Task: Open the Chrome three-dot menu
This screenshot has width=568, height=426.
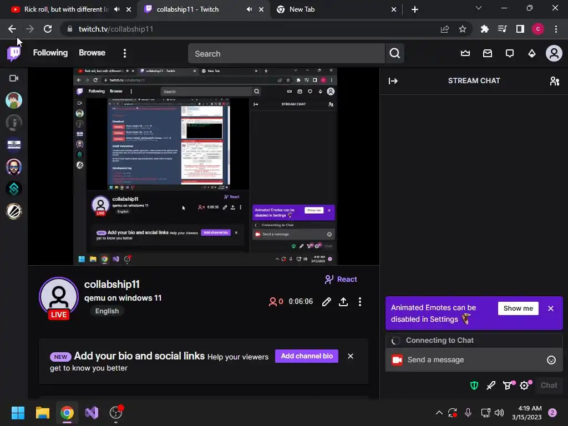Action: point(556,29)
